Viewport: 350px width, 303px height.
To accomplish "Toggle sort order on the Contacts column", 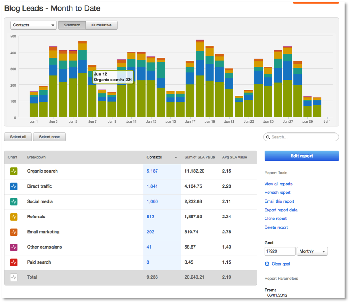I will pos(157,157).
